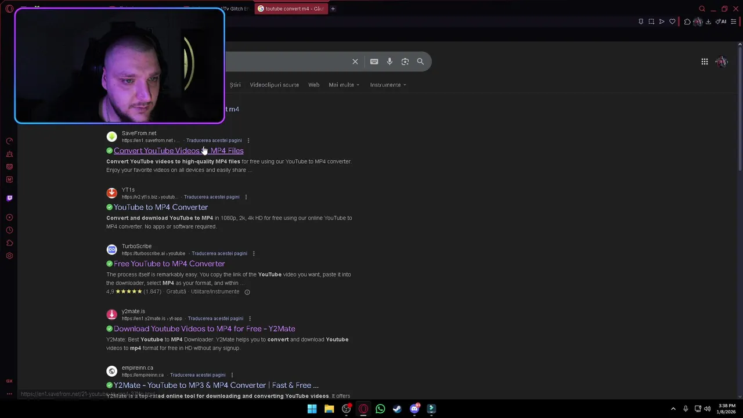Image resolution: width=743 pixels, height=418 pixels.
Task: Open Extensions cube icon in sidebar
Action: 9,243
